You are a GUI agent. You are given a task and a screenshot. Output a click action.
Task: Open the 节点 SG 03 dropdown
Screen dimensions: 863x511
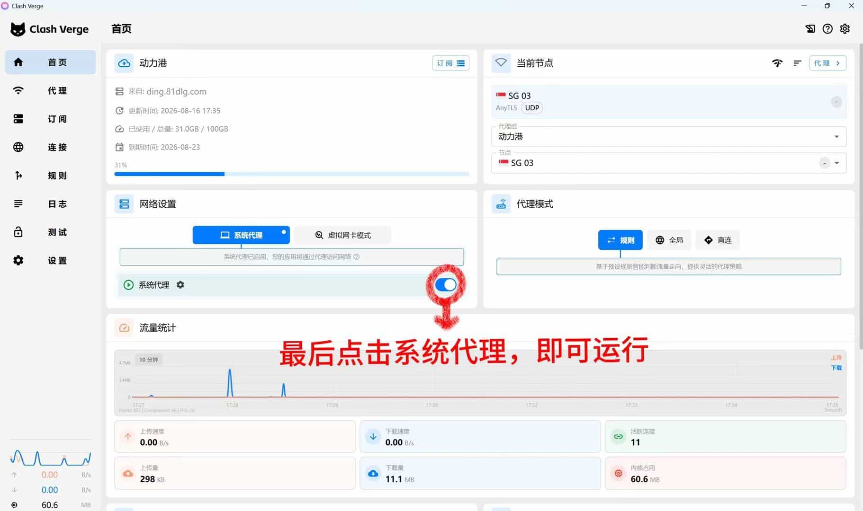pyautogui.click(x=669, y=163)
